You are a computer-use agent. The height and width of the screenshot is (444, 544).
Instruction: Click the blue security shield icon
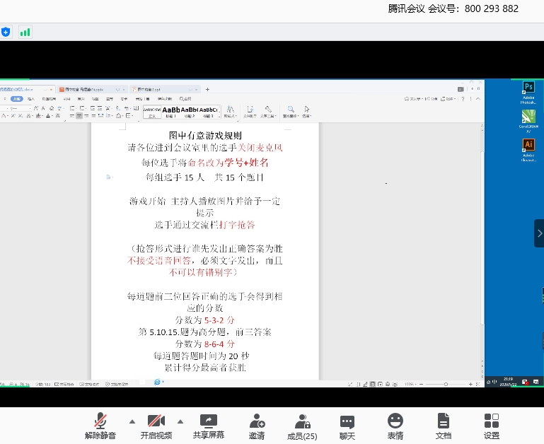(x=6, y=32)
